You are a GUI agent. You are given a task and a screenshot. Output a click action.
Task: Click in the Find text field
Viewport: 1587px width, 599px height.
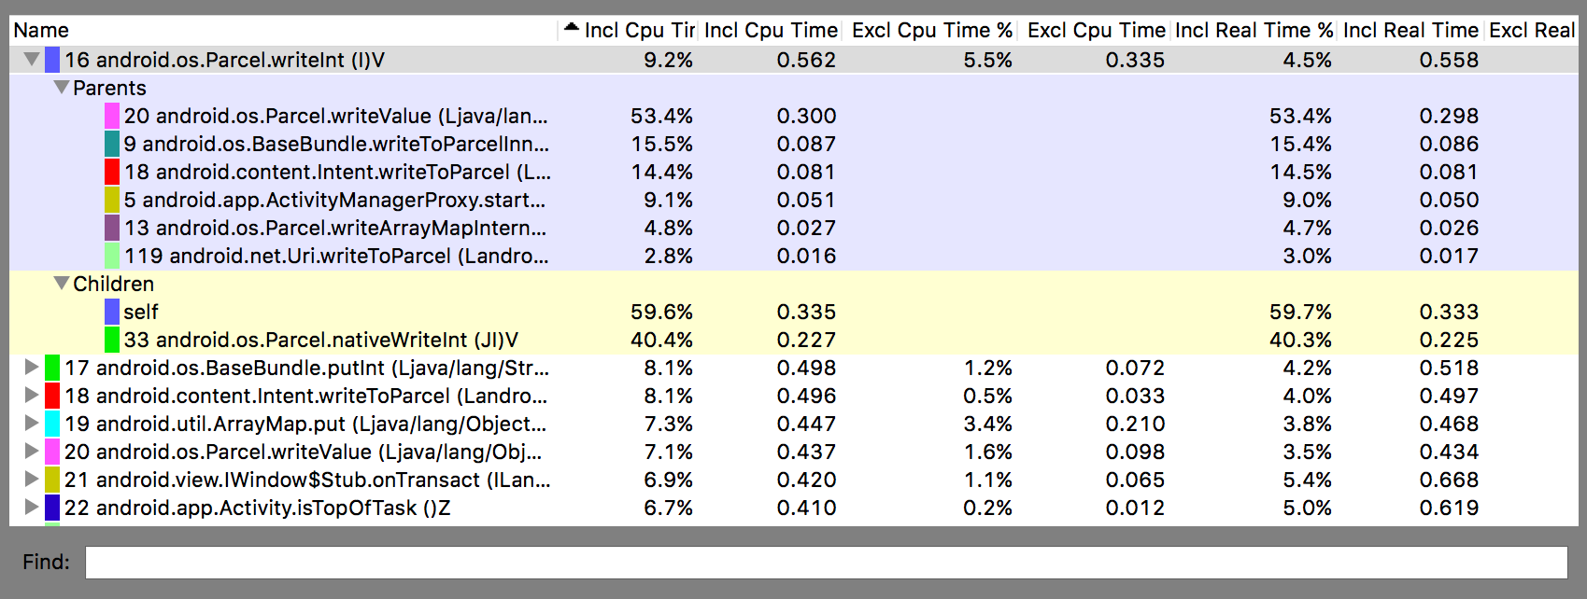pos(826,563)
